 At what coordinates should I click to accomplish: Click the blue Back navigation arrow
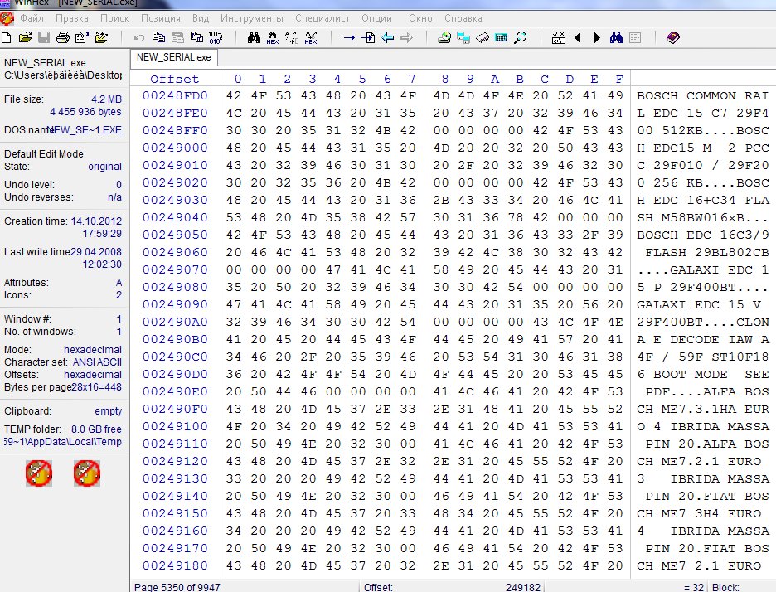(x=387, y=37)
